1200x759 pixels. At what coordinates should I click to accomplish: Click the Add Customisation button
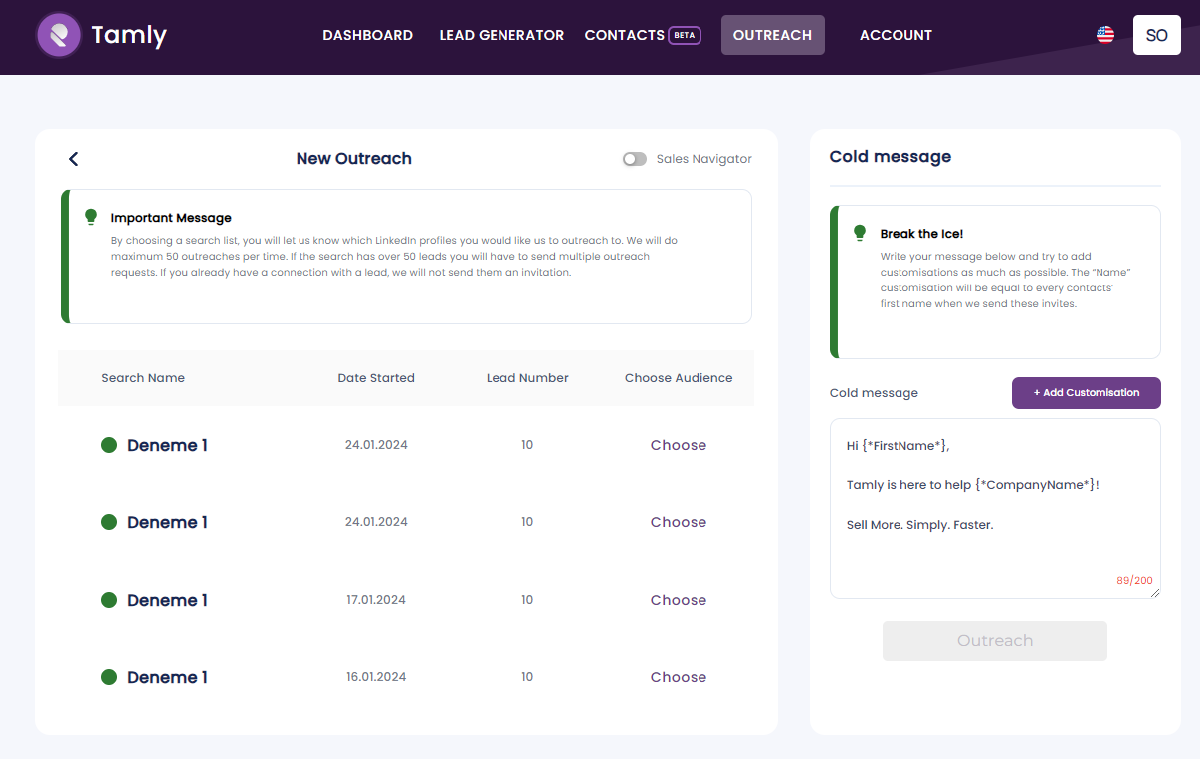(1087, 393)
